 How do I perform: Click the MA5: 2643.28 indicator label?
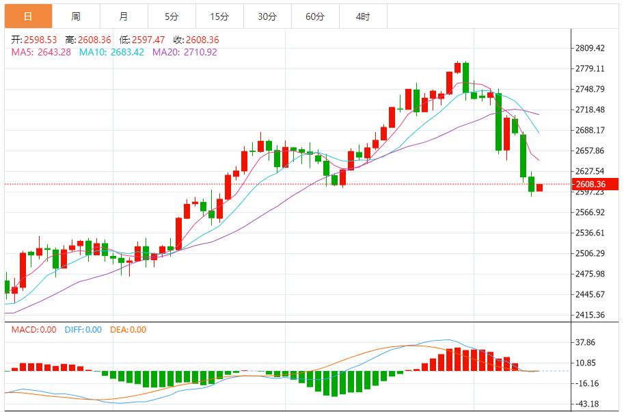click(x=41, y=52)
